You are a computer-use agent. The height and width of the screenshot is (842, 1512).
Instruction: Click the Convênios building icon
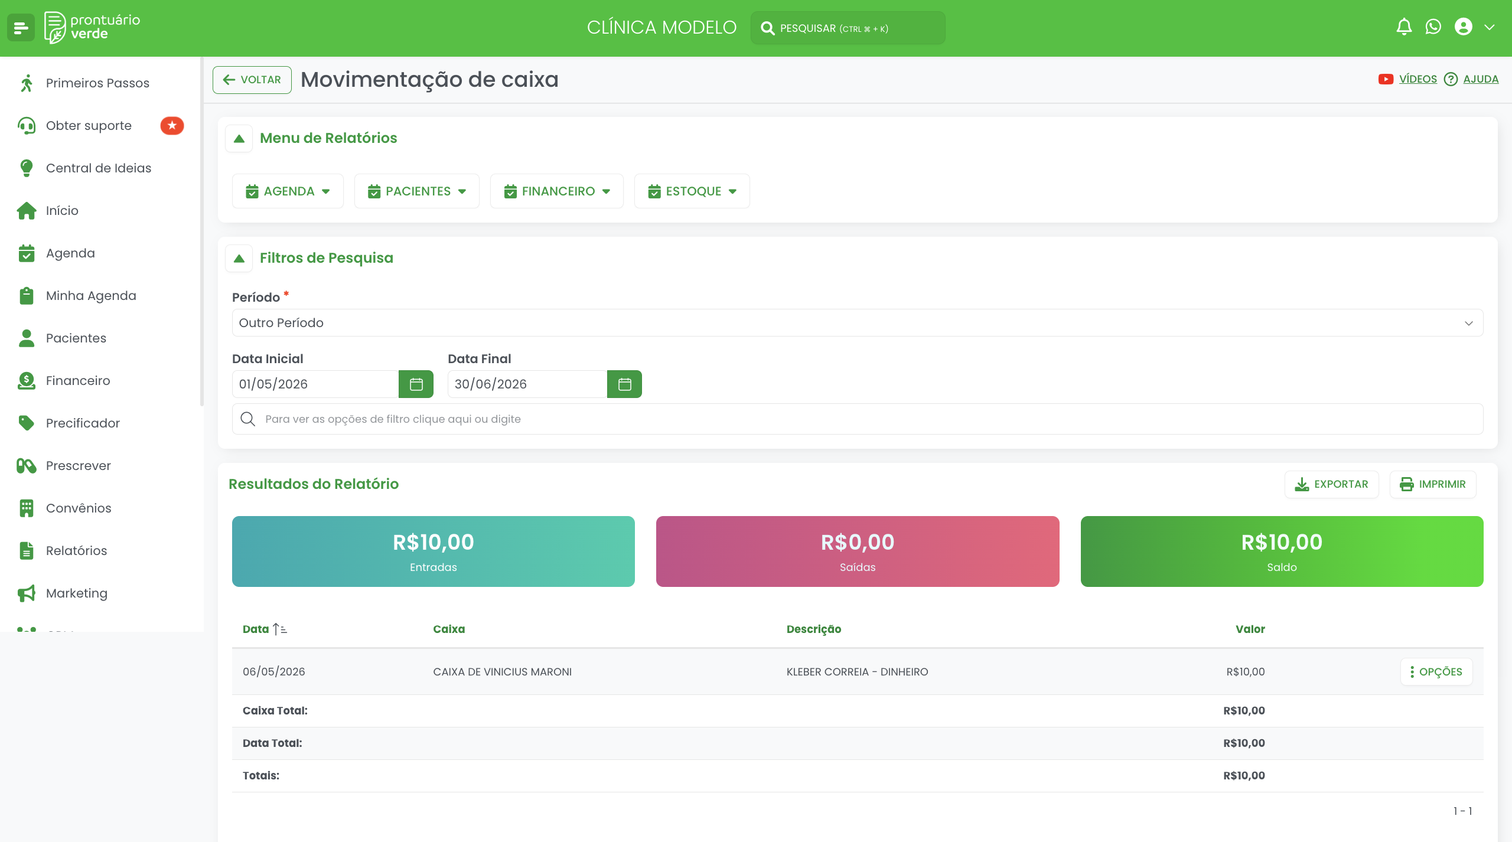coord(27,508)
